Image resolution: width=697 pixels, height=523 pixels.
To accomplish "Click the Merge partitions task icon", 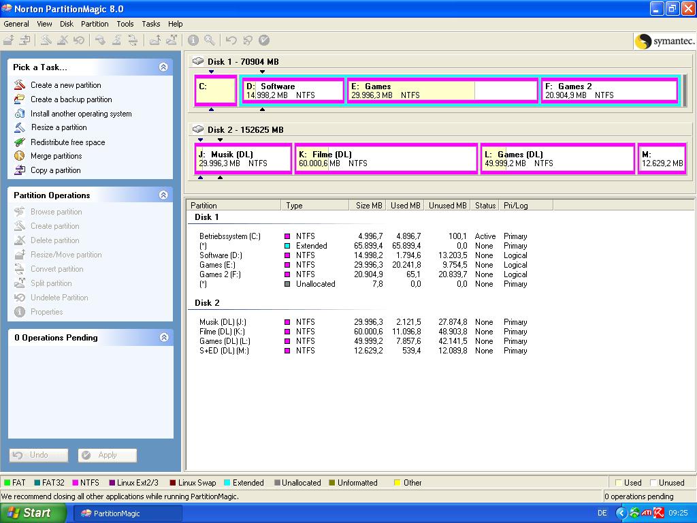I will (20, 156).
